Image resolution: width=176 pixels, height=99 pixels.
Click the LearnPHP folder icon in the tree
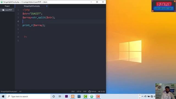pyautogui.click(x=3, y=10)
